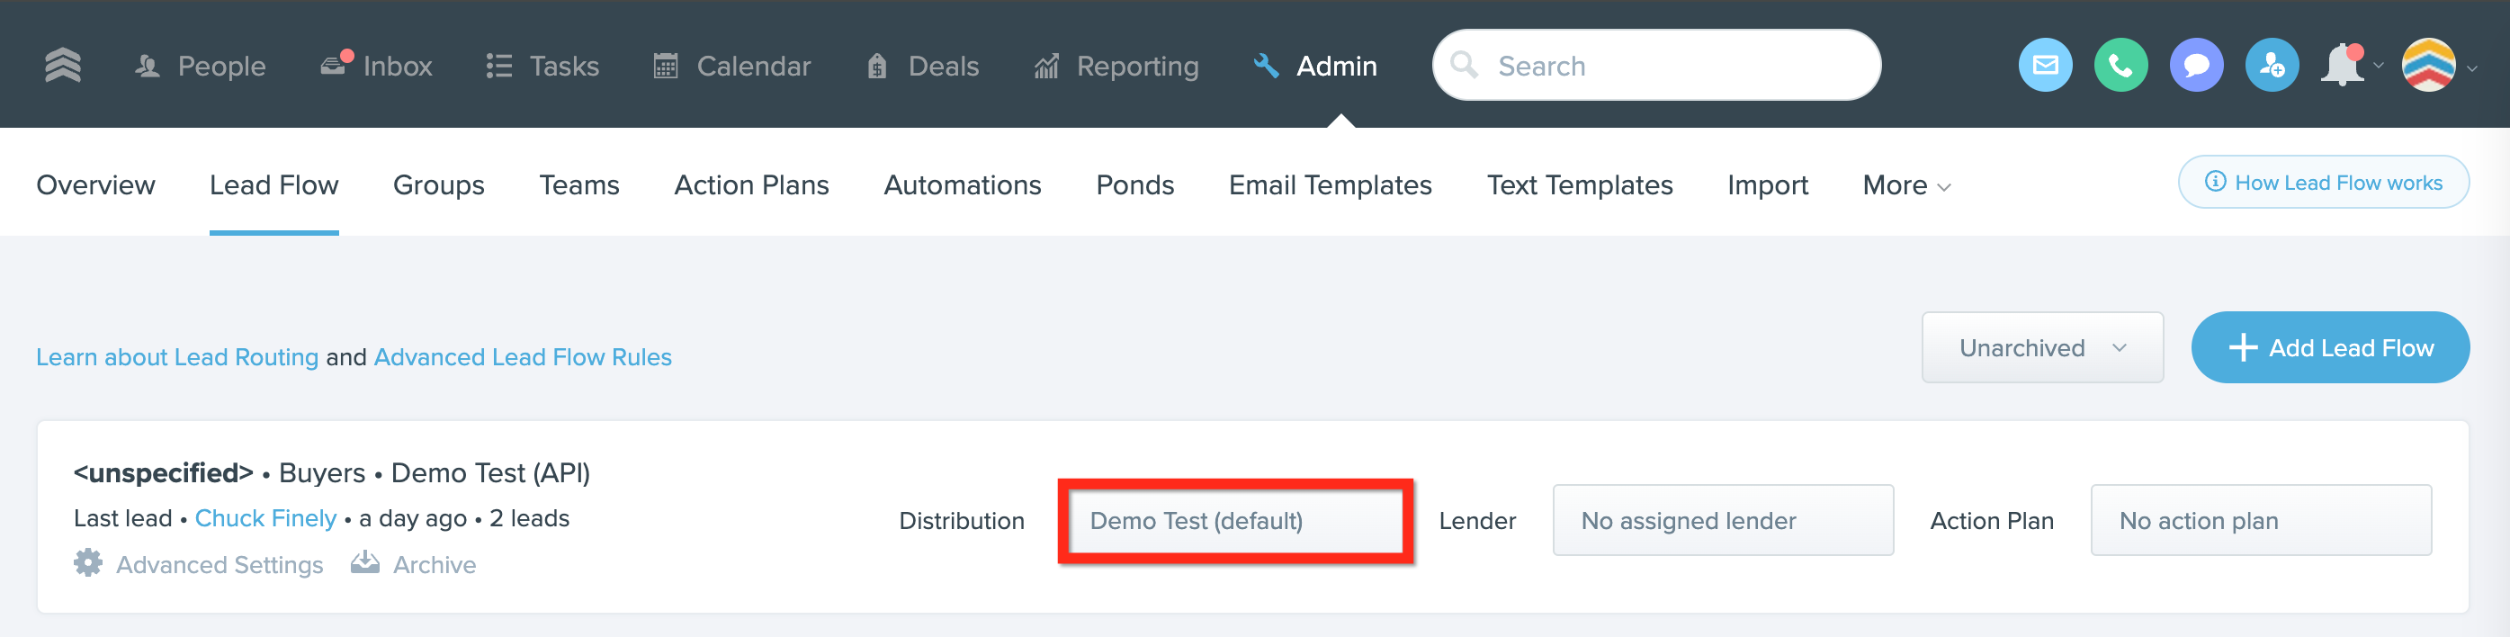
Task: Open the email compose icon
Action: tap(2044, 66)
